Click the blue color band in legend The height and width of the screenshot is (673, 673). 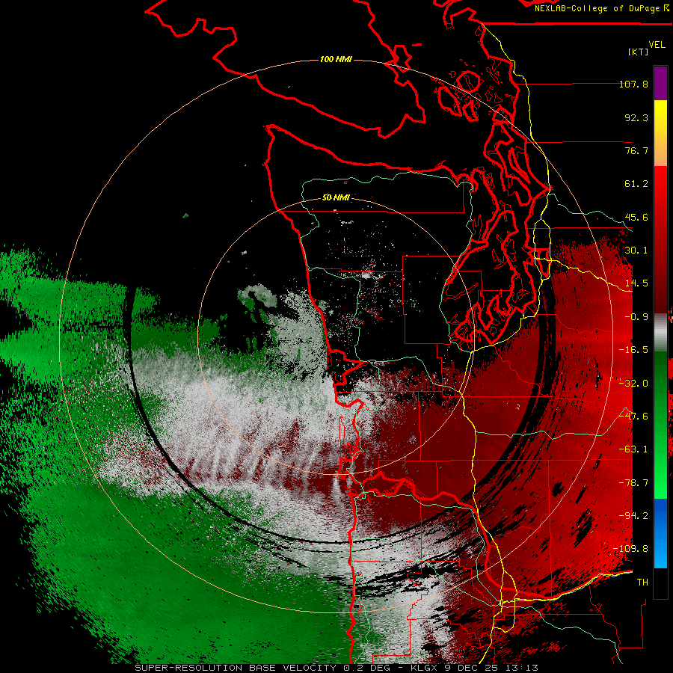coord(660,533)
